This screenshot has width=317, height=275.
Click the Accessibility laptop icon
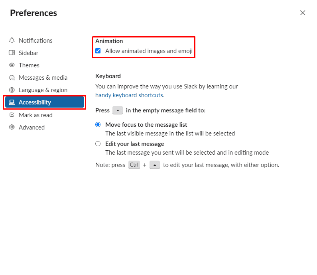(x=12, y=102)
